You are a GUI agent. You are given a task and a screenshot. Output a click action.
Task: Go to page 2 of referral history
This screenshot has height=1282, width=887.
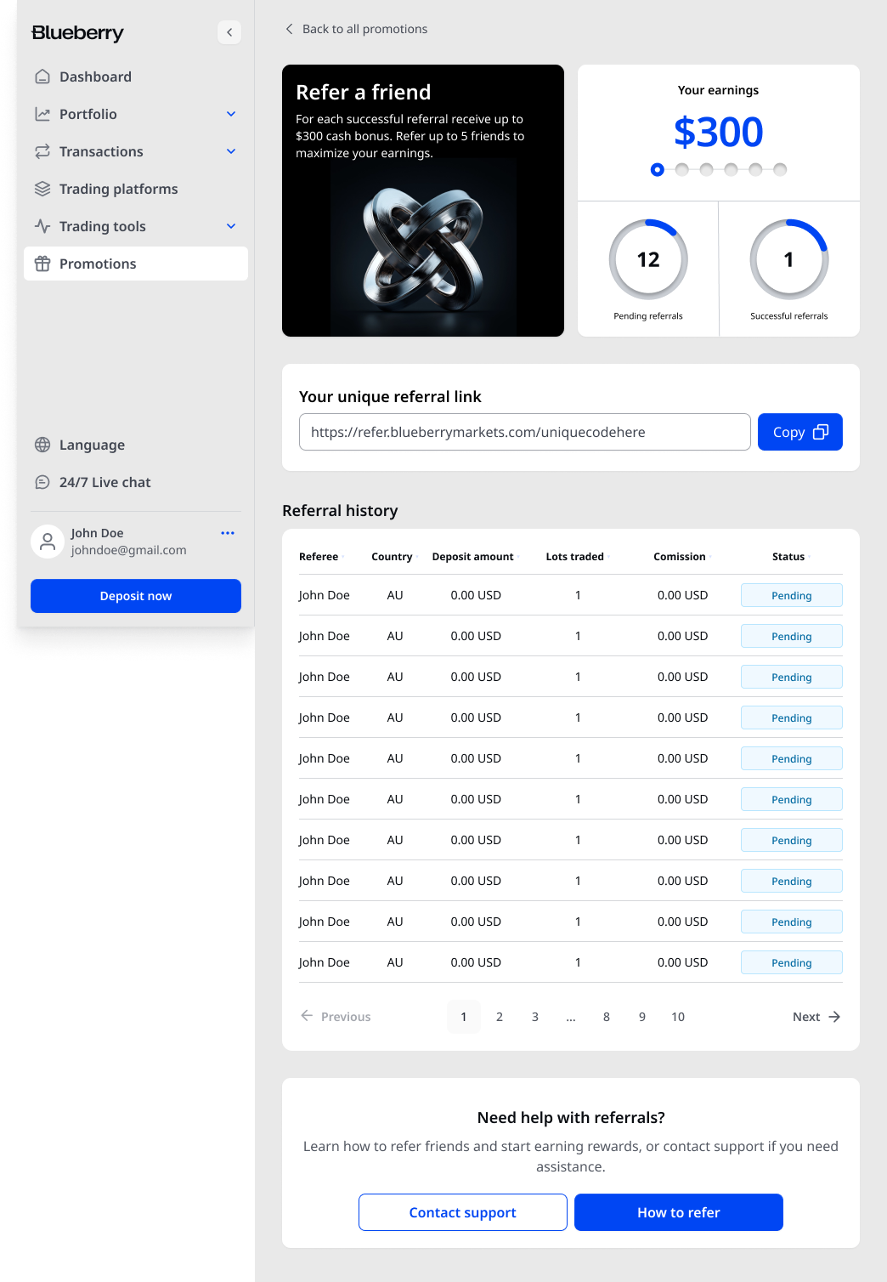pyautogui.click(x=500, y=1017)
